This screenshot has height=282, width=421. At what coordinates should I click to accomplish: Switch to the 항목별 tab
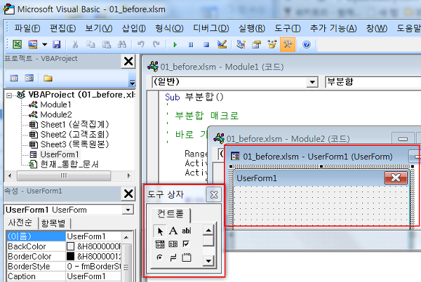click(54, 223)
